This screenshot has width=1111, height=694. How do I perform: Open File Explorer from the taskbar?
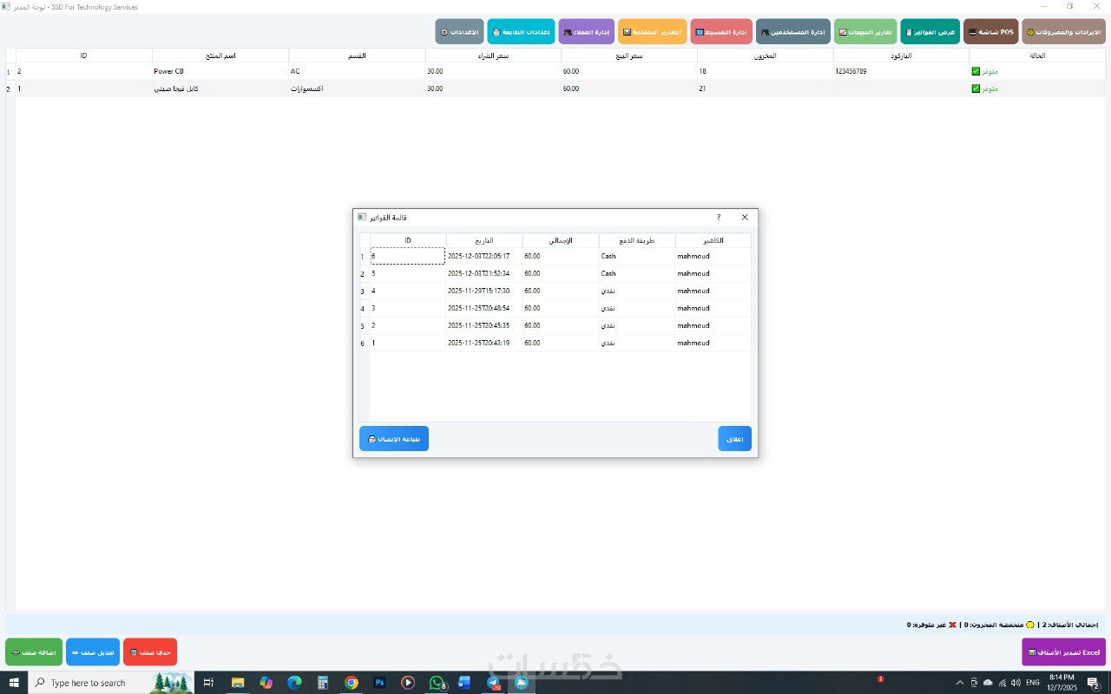(x=237, y=683)
